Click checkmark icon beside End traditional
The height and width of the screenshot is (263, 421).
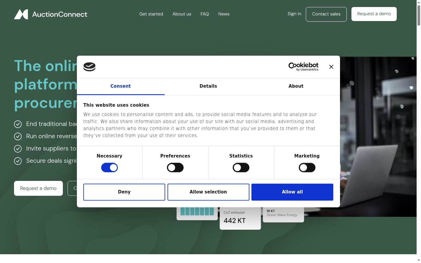coord(18,124)
